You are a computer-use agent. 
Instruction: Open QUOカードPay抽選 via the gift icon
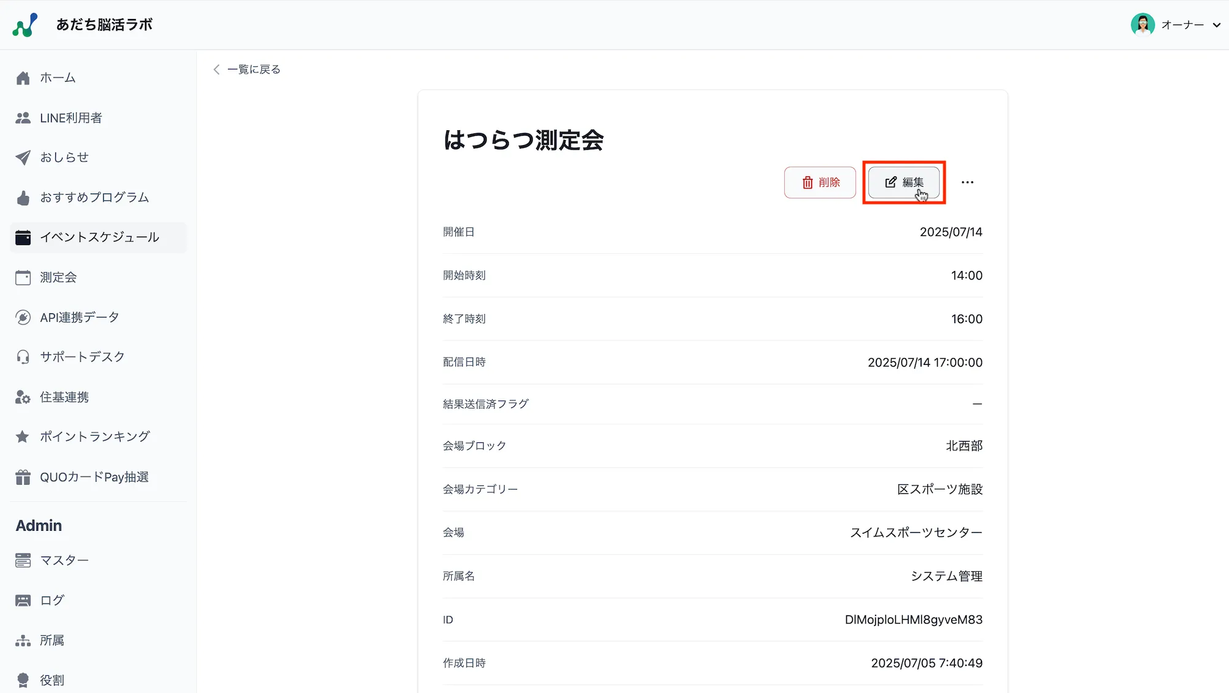(23, 477)
